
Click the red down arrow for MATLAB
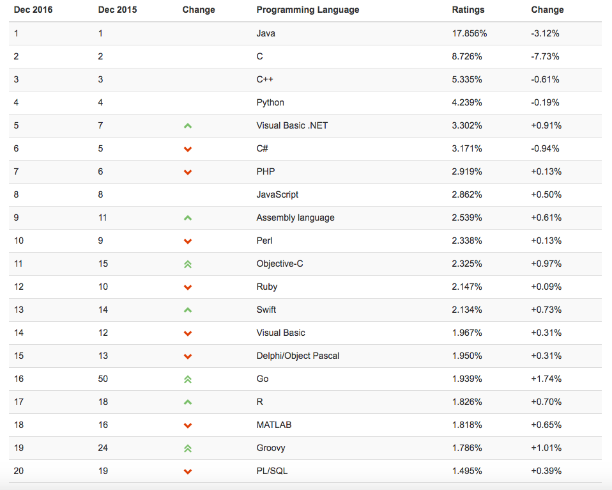click(x=188, y=425)
